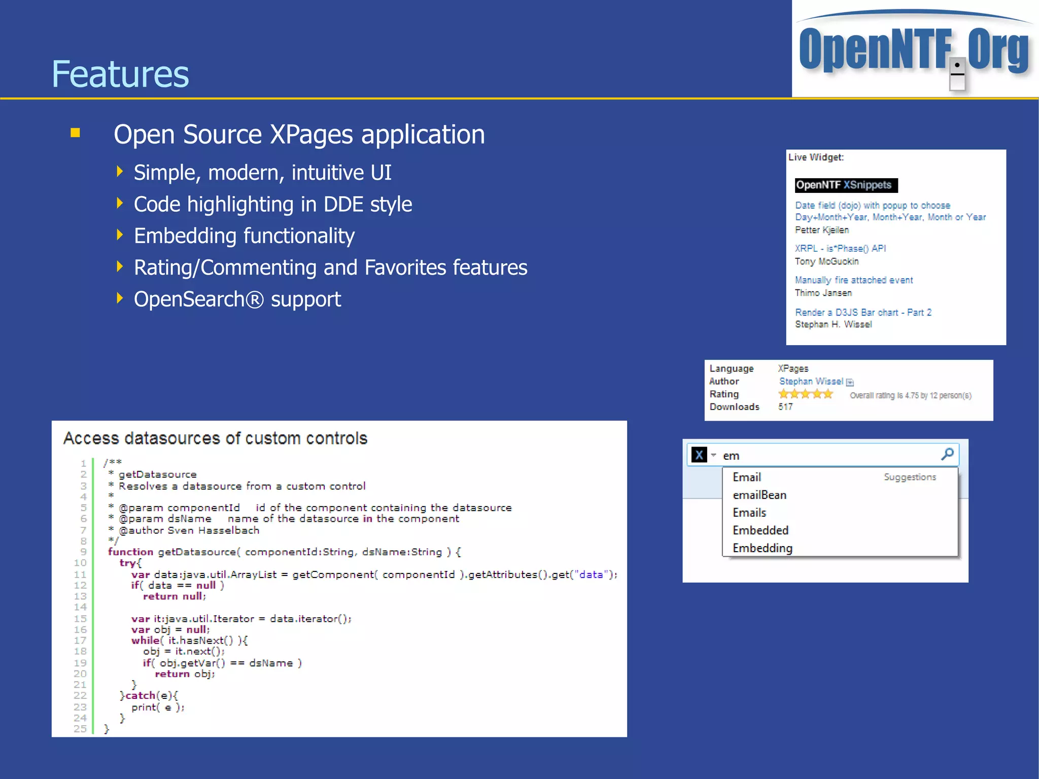The width and height of the screenshot is (1039, 779).
Task: Click the X search provider icon
Action: 699,455
